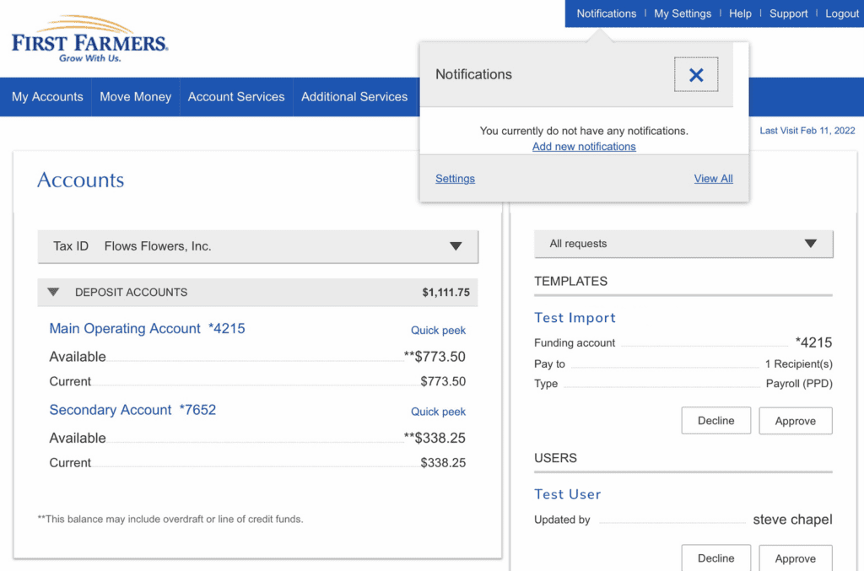The width and height of the screenshot is (864, 571).
Task: Click Support in top bar
Action: pyautogui.click(x=788, y=13)
